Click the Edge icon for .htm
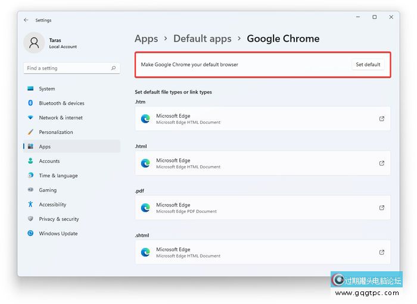 tap(145, 118)
